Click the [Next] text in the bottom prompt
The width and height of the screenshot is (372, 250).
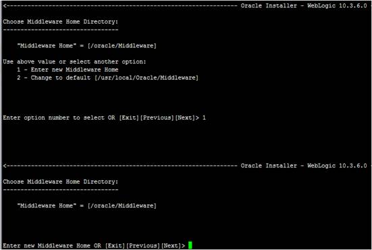coord(171,245)
